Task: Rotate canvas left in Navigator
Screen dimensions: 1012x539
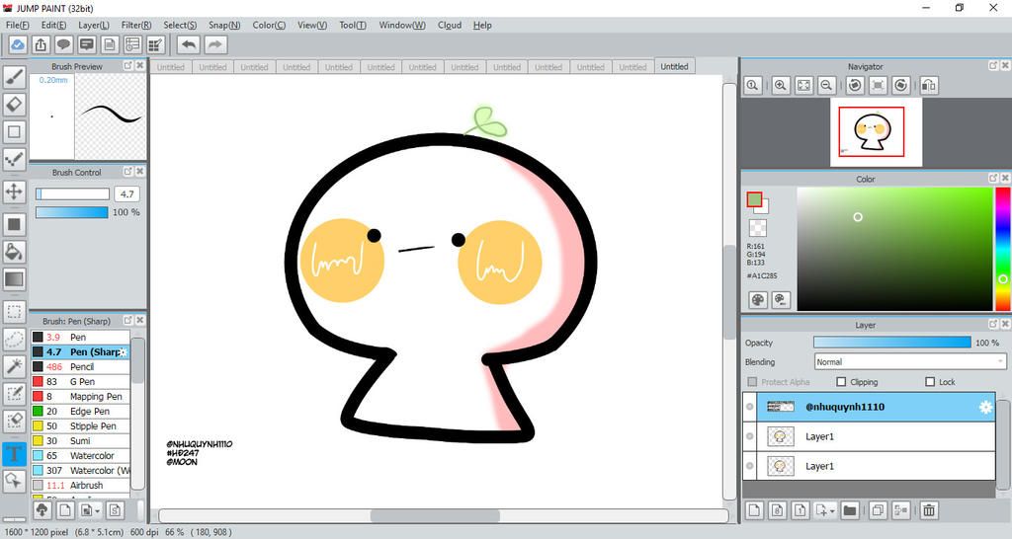Action: coord(855,85)
